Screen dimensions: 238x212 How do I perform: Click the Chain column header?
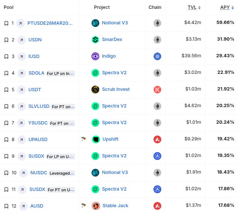(155, 7)
